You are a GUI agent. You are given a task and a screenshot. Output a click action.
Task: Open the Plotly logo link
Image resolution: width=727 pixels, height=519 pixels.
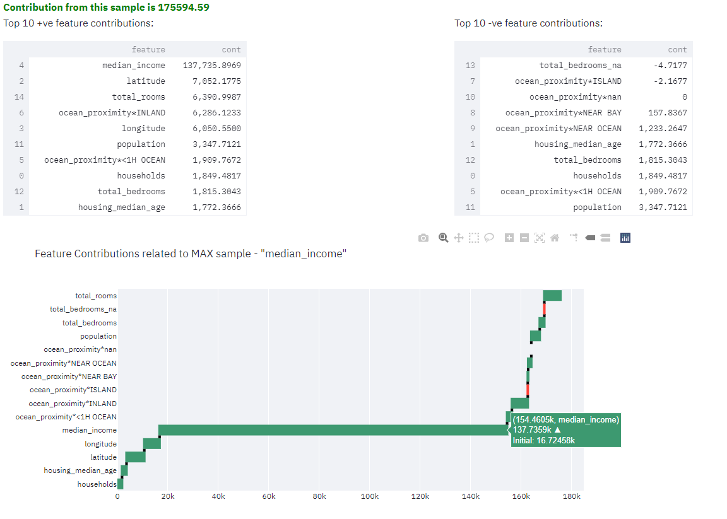tap(625, 238)
